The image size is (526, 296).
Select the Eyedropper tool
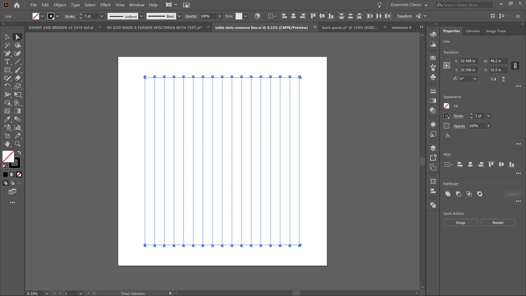[x=7, y=119]
